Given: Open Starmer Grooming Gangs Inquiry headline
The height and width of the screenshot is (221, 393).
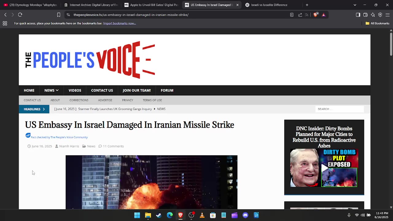Looking at the screenshot, I should tap(115, 109).
